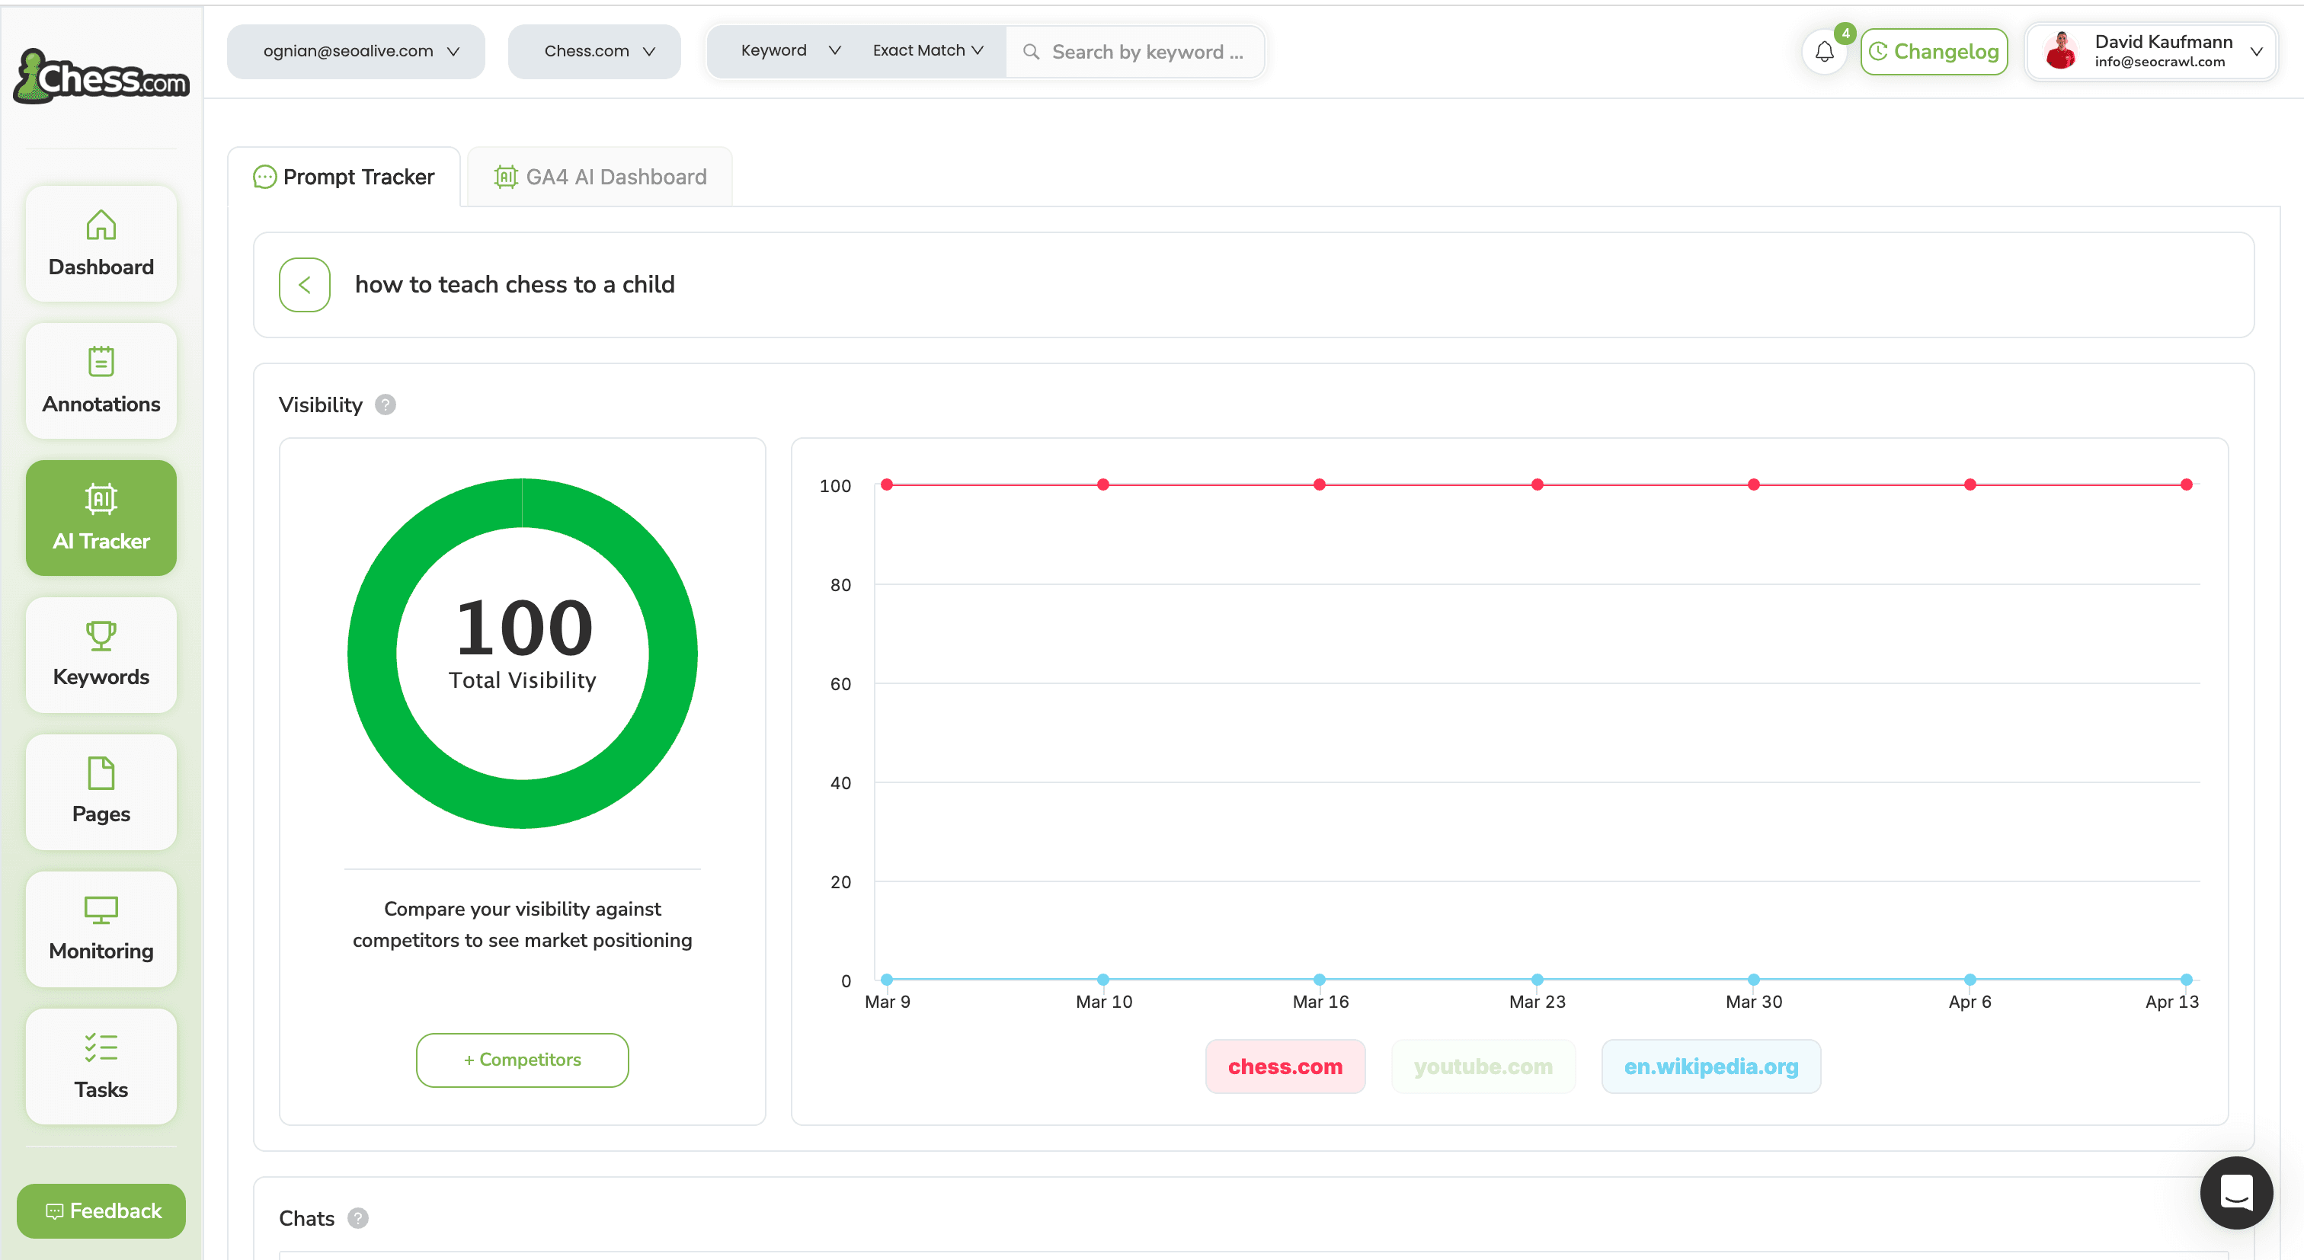The width and height of the screenshot is (2304, 1260).
Task: Click the prompt title 'how to teach chess to a child'
Action: (x=515, y=284)
